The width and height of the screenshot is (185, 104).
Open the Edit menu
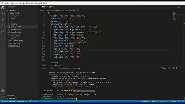7,3
